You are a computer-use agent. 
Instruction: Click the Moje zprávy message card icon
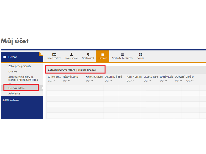[x=54, y=55]
